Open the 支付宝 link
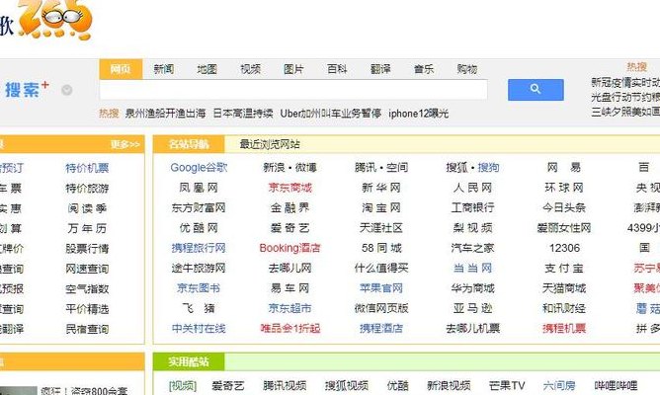Viewport: 660px width, 395px height. tap(564, 268)
